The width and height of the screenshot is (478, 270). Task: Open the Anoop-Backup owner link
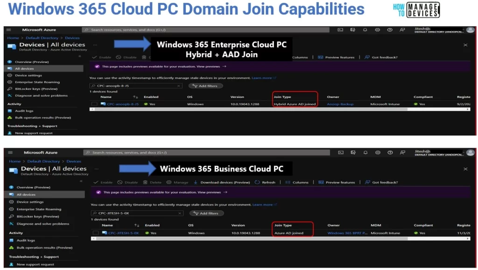[340, 104]
